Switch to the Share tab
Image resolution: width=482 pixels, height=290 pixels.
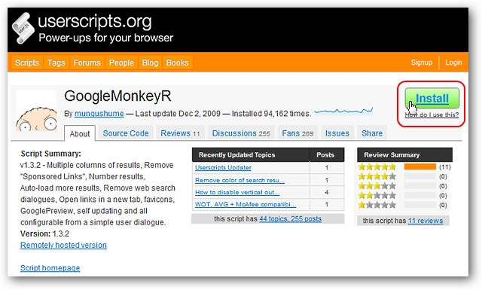click(x=372, y=133)
